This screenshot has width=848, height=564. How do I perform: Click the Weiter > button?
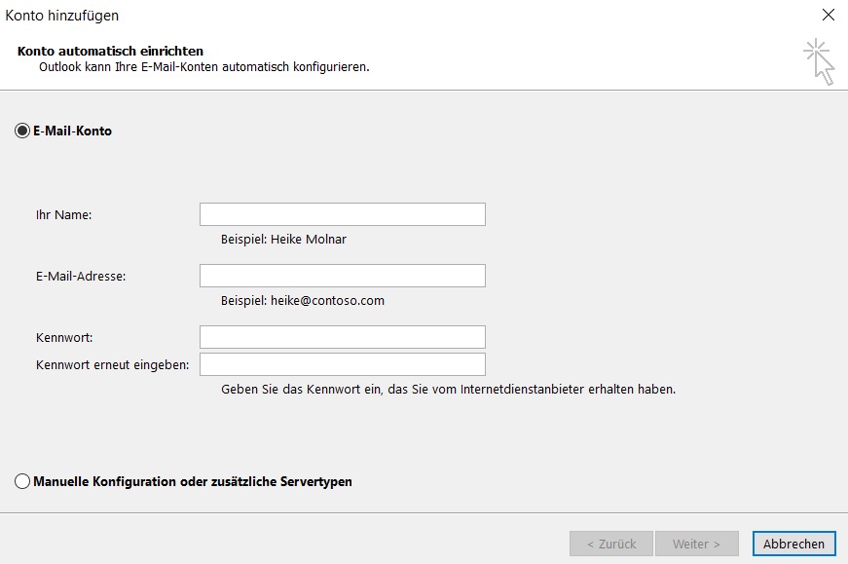696,544
